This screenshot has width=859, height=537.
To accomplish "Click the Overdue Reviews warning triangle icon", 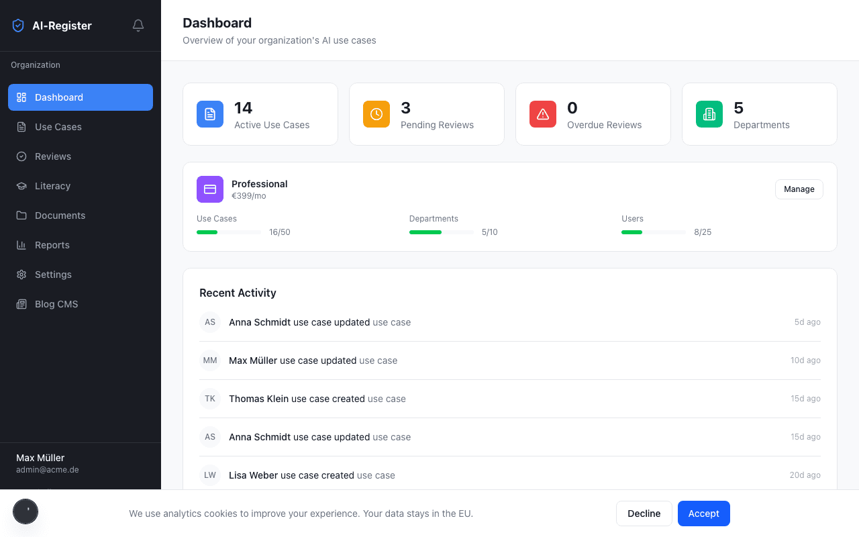I will (x=542, y=114).
